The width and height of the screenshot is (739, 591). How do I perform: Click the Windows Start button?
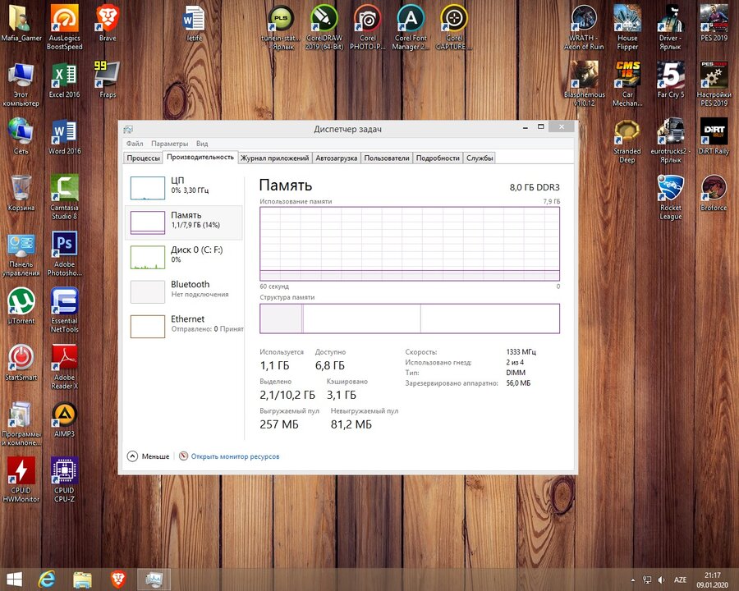(x=14, y=579)
